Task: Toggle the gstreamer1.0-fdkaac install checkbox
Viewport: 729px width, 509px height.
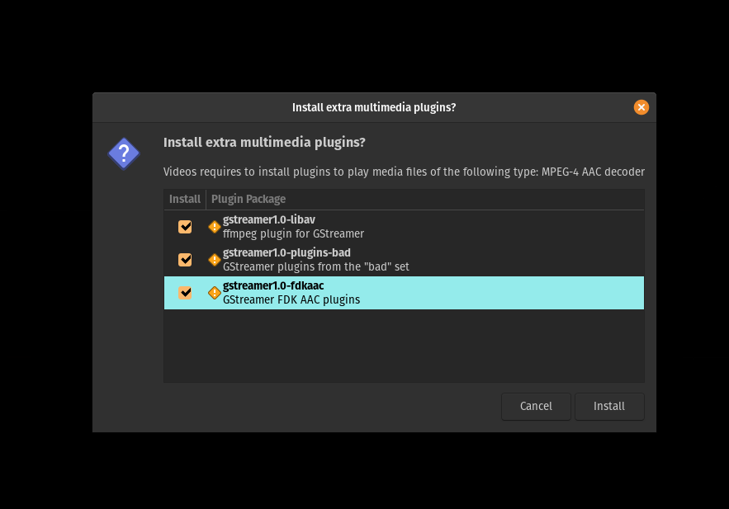Action: click(185, 293)
